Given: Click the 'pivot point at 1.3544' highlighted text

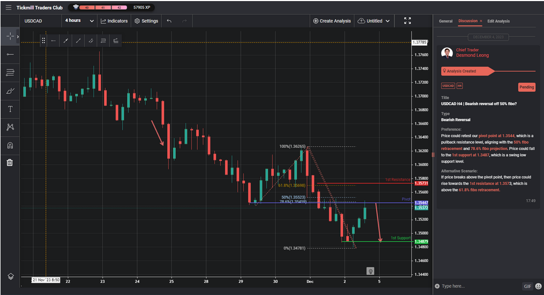Looking at the screenshot, I should click(496, 135).
